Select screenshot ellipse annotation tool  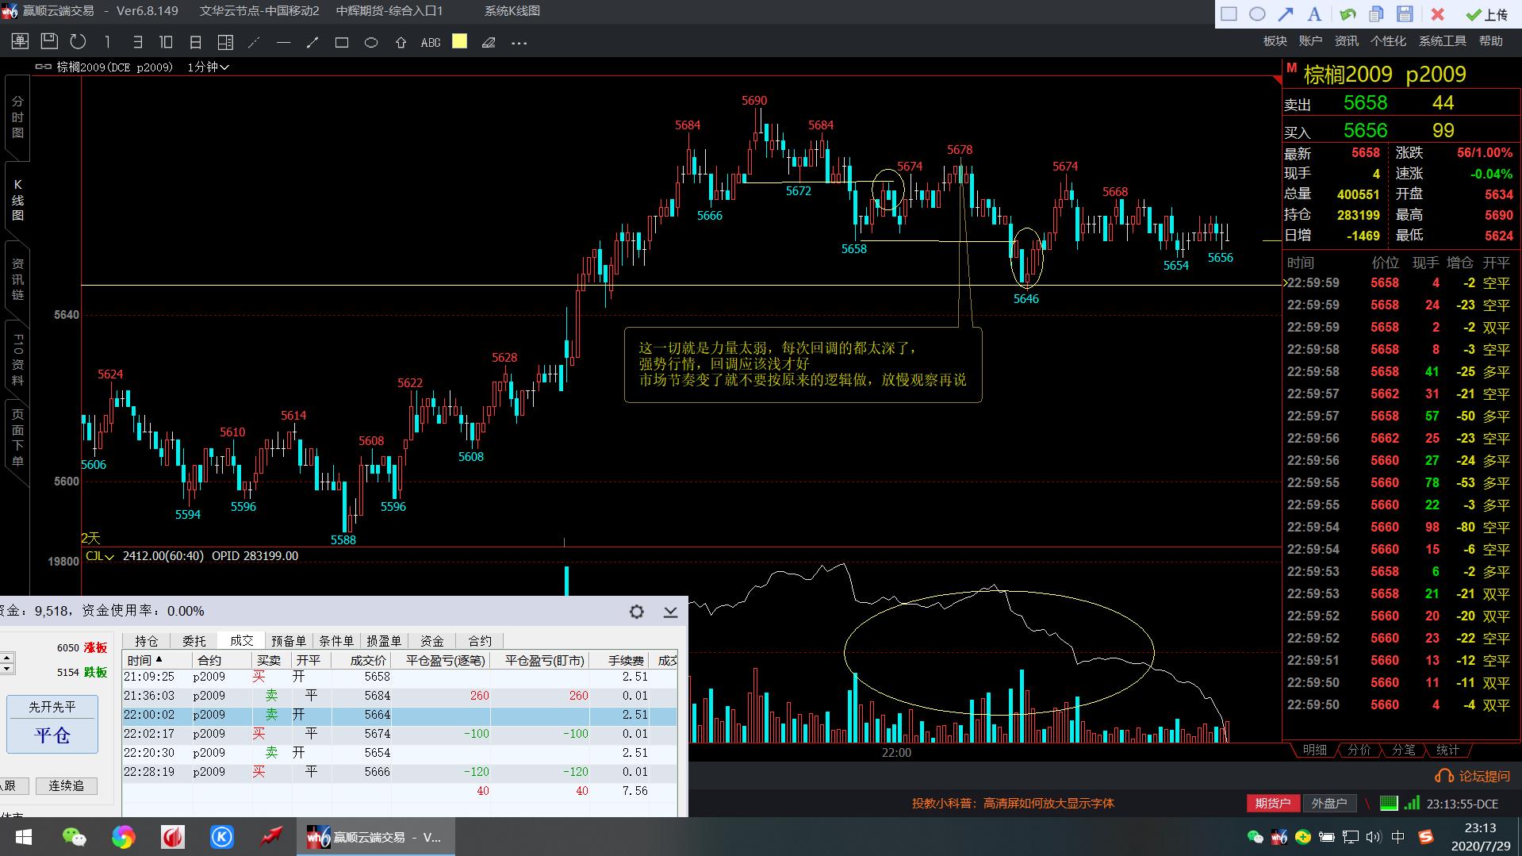1257,13
